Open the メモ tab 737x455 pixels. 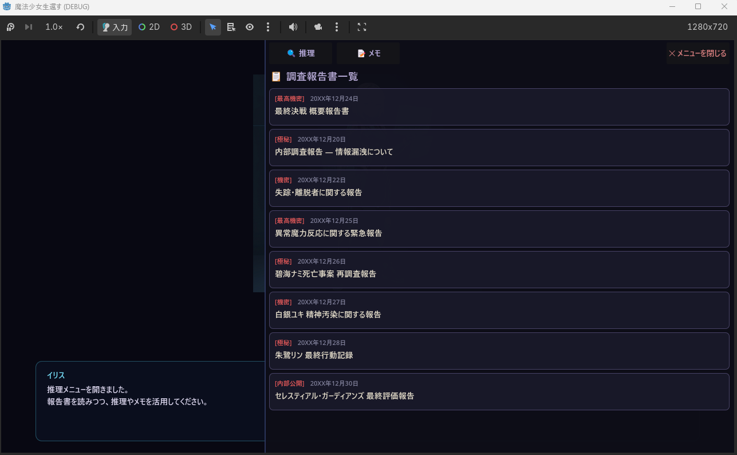coord(368,53)
